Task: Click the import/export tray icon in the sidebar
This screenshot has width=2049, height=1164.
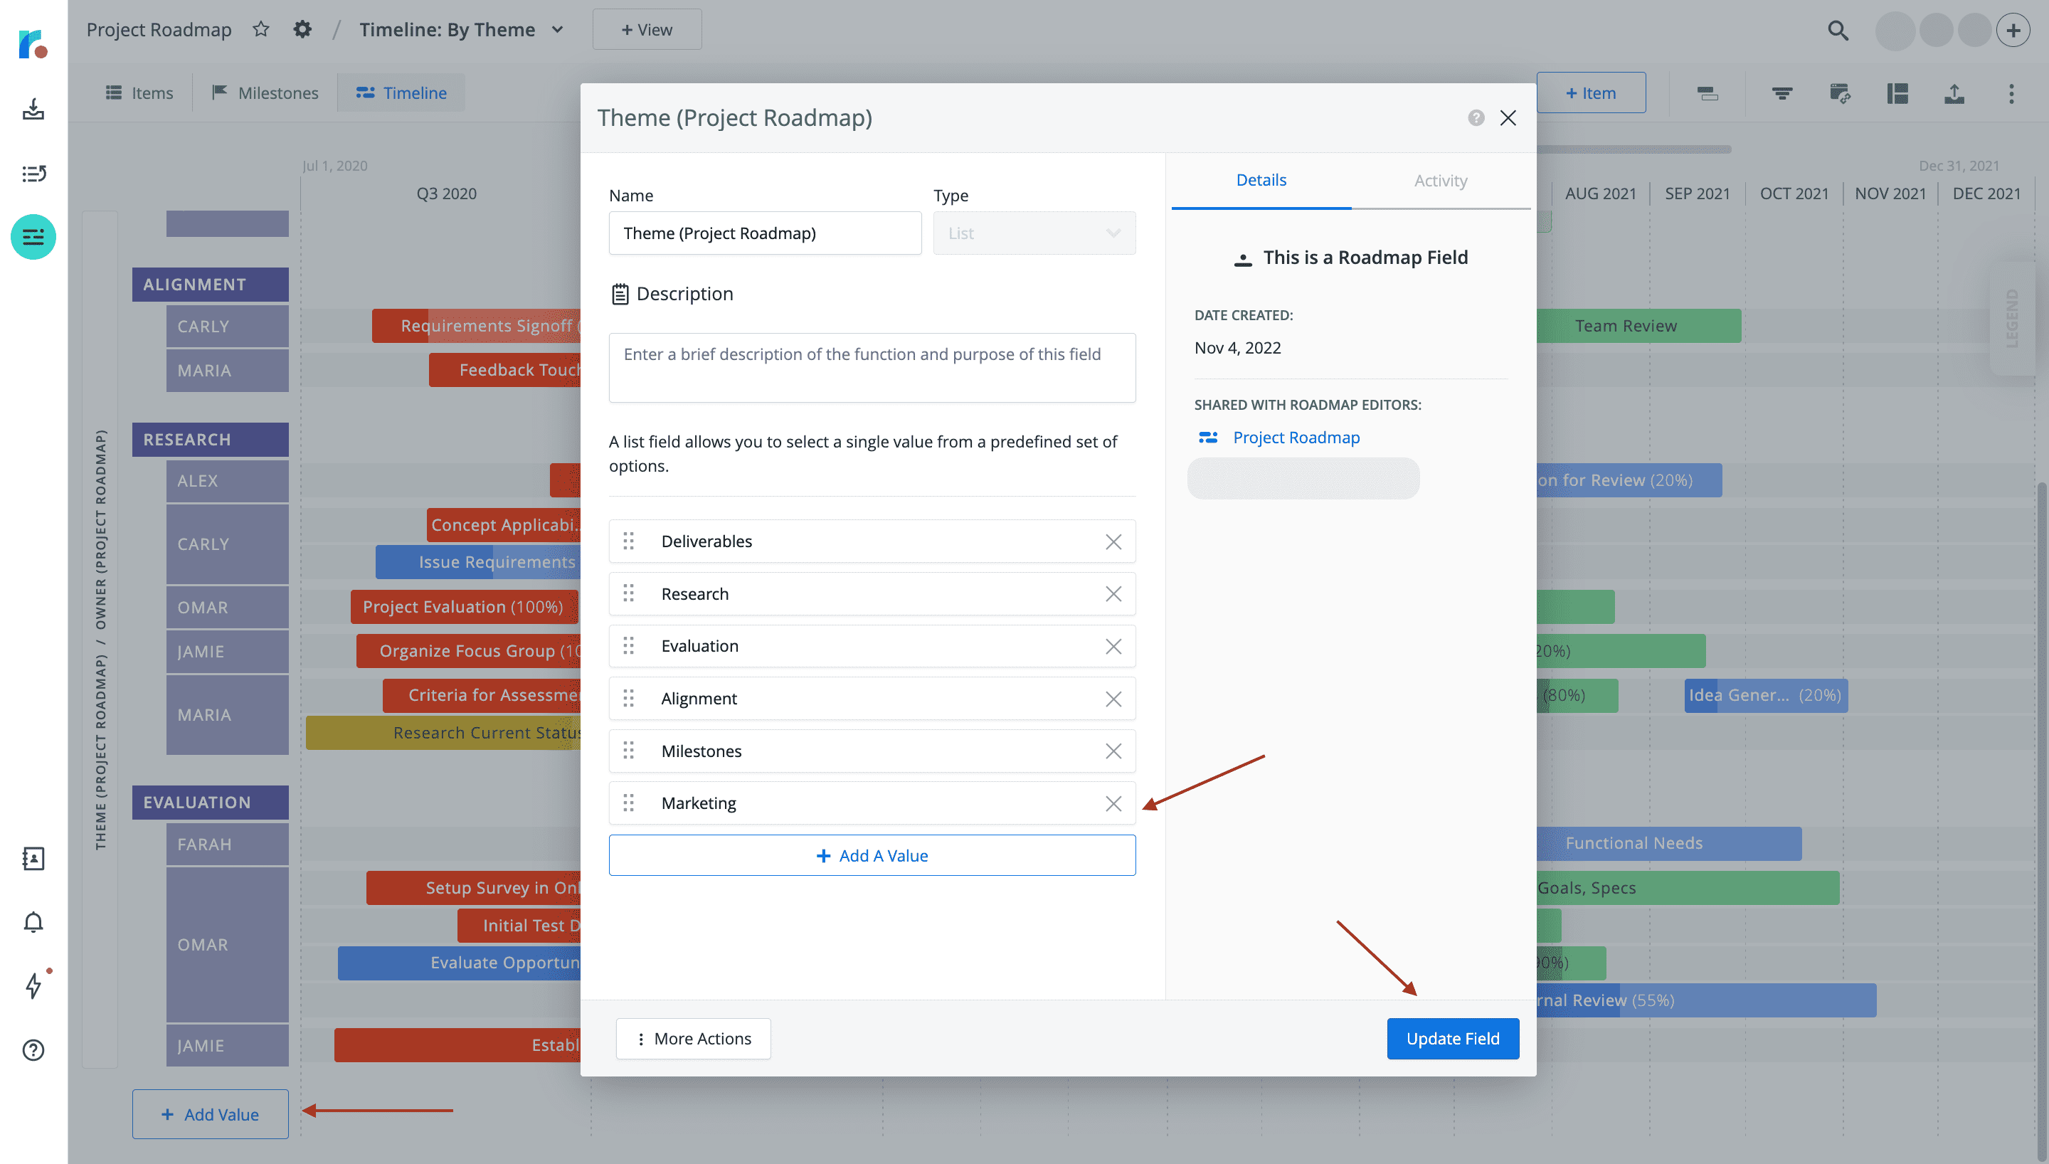Action: [x=33, y=110]
